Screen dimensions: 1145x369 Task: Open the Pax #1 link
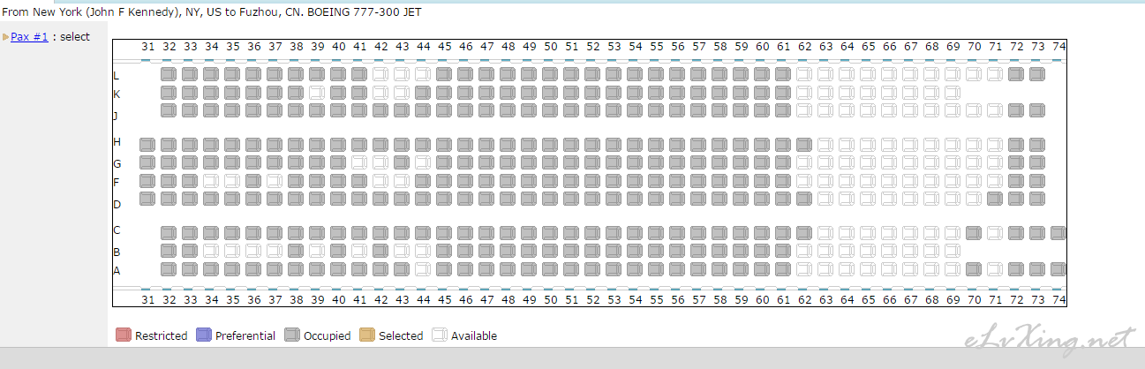(29, 36)
